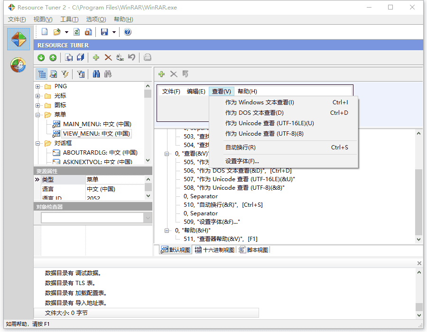The width and height of the screenshot is (427, 332).
Task: Collapse the 0, "帮助(&H)" menu node
Action: 167,231
